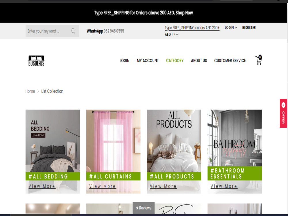Focus the keyword search field
The height and width of the screenshot is (216, 288).
pos(52,31)
